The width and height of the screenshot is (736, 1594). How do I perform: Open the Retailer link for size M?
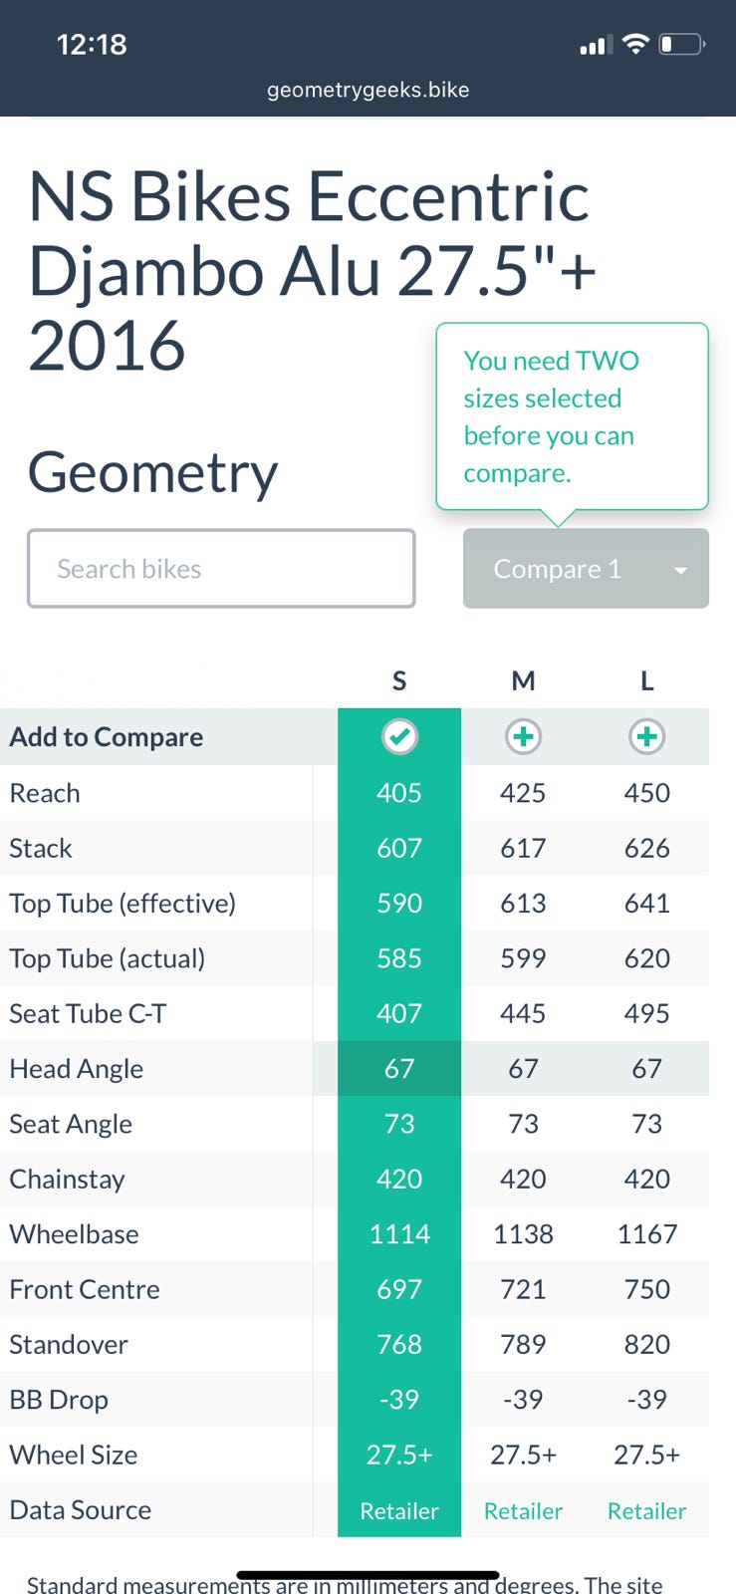point(523,1511)
